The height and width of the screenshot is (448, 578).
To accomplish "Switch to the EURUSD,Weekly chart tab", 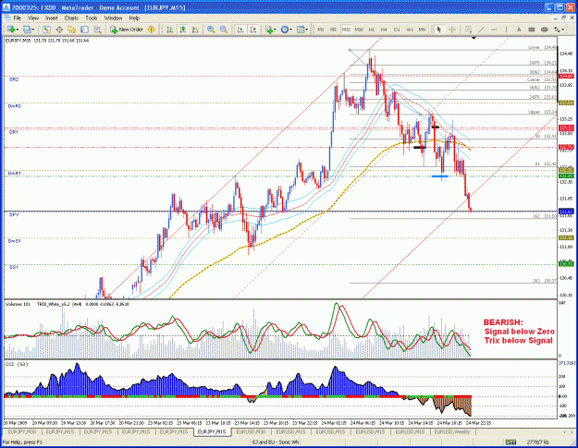I will [x=452, y=431].
